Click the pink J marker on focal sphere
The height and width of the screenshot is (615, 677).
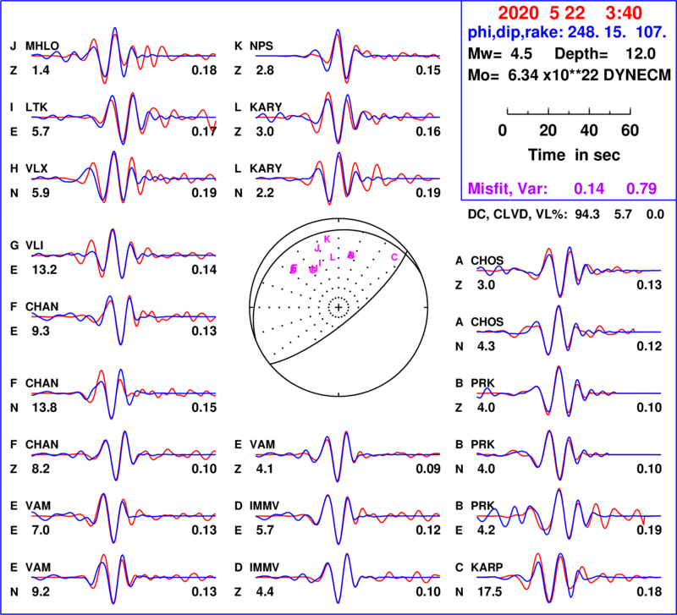coord(316,249)
